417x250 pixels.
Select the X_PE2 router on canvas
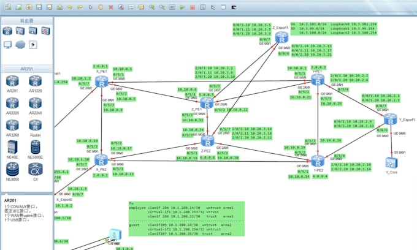101,160
